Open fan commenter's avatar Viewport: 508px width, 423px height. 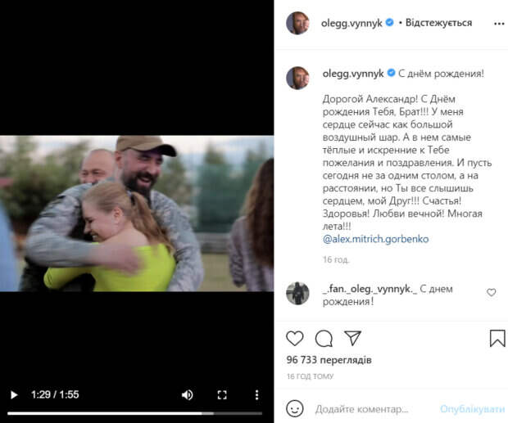pyautogui.click(x=297, y=292)
